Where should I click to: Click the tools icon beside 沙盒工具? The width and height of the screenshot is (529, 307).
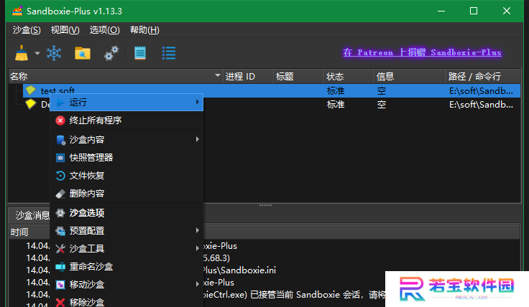60,249
